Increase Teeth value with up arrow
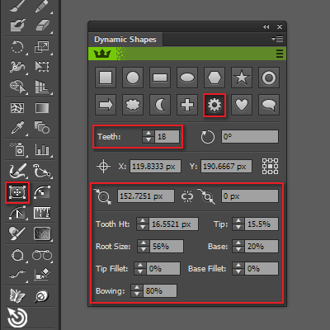Screen dimensions: 330x330 tap(148, 134)
